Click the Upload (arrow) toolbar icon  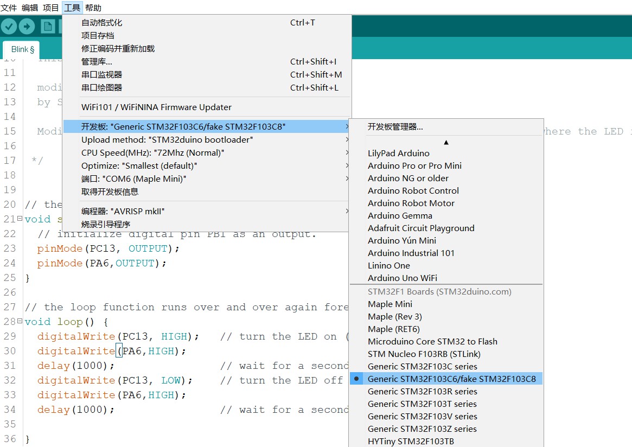tap(26, 25)
